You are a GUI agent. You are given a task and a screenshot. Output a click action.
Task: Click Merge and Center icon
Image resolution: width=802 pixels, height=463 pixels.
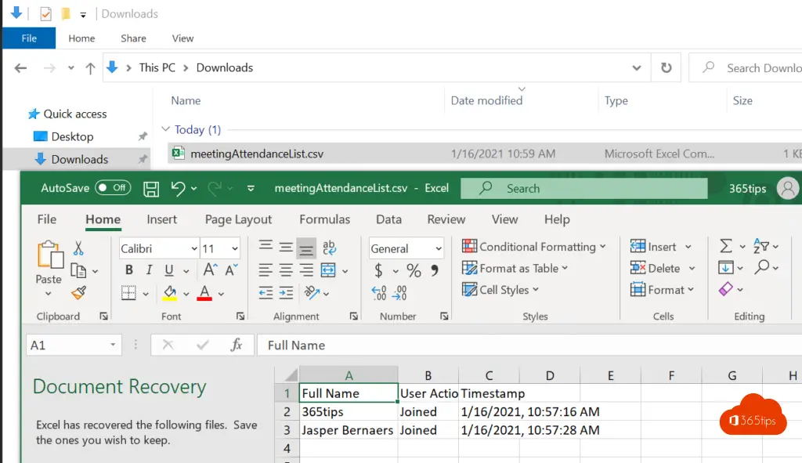pos(328,270)
